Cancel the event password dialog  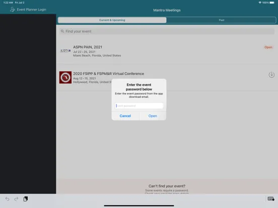125,116
